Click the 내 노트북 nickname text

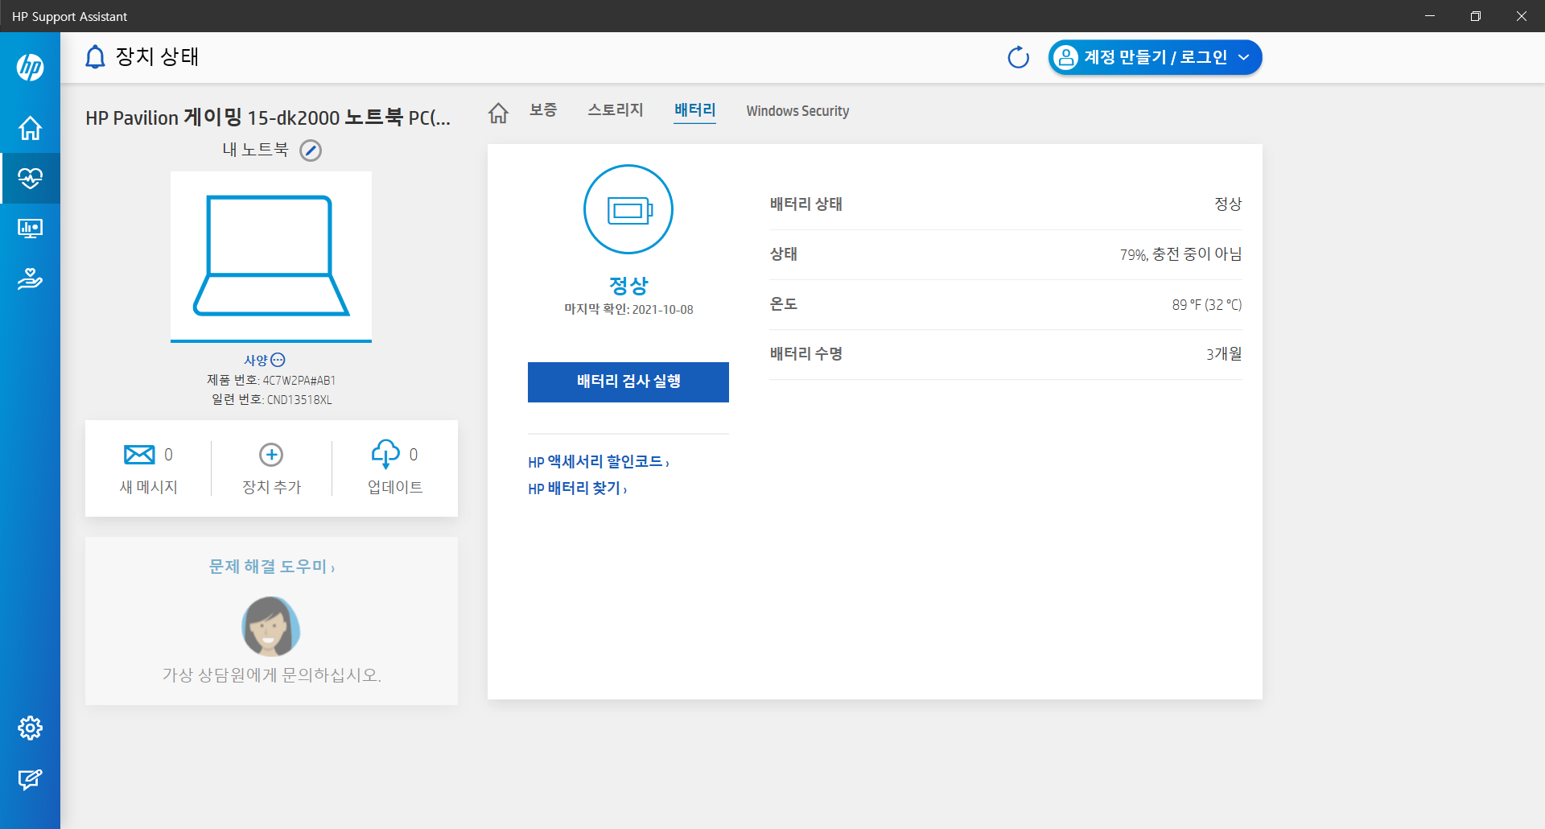255,150
